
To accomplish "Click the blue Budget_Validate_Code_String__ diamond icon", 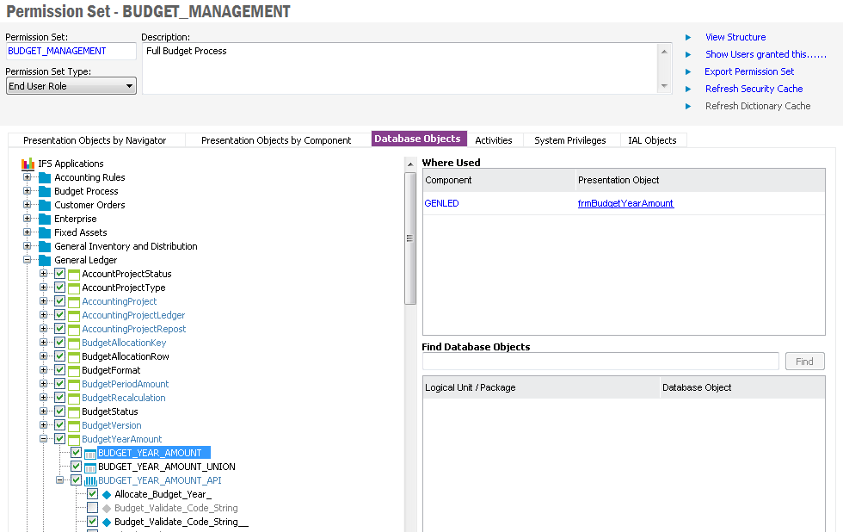I will point(107,523).
